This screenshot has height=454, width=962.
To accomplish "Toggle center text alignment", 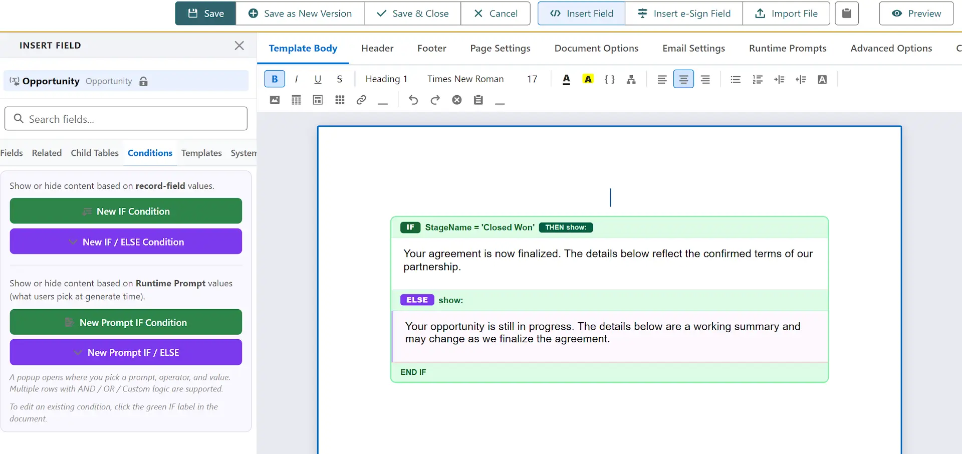I will click(x=683, y=79).
